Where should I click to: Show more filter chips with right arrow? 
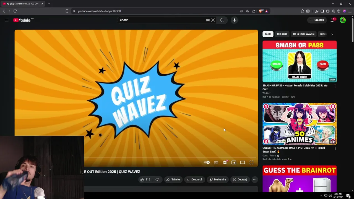tap(332, 34)
